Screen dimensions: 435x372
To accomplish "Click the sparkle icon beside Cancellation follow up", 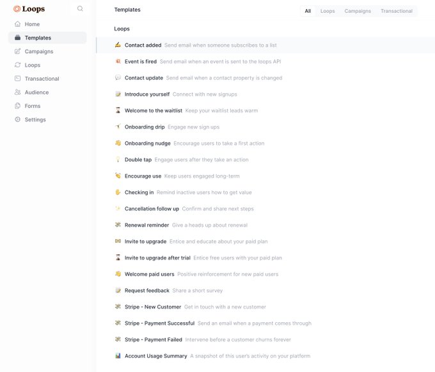I will pyautogui.click(x=118, y=208).
